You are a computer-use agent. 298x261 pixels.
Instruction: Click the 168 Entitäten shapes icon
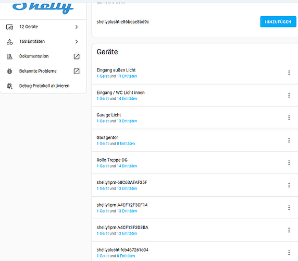coord(9,42)
